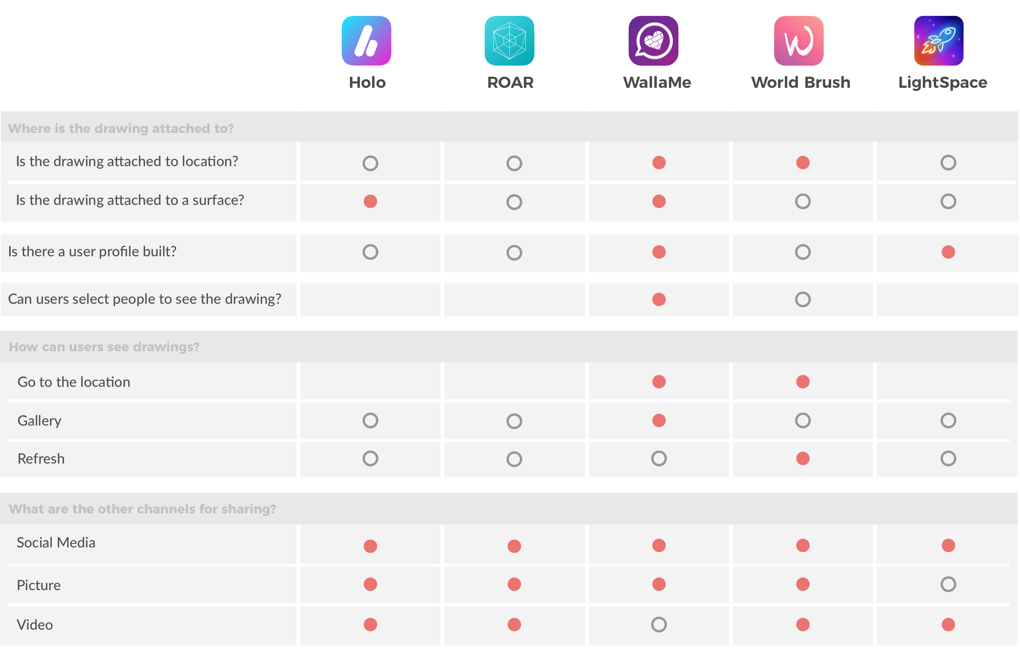Click 'What are the other channels for sharing?' header
This screenshot has width=1020, height=655.
[x=142, y=509]
